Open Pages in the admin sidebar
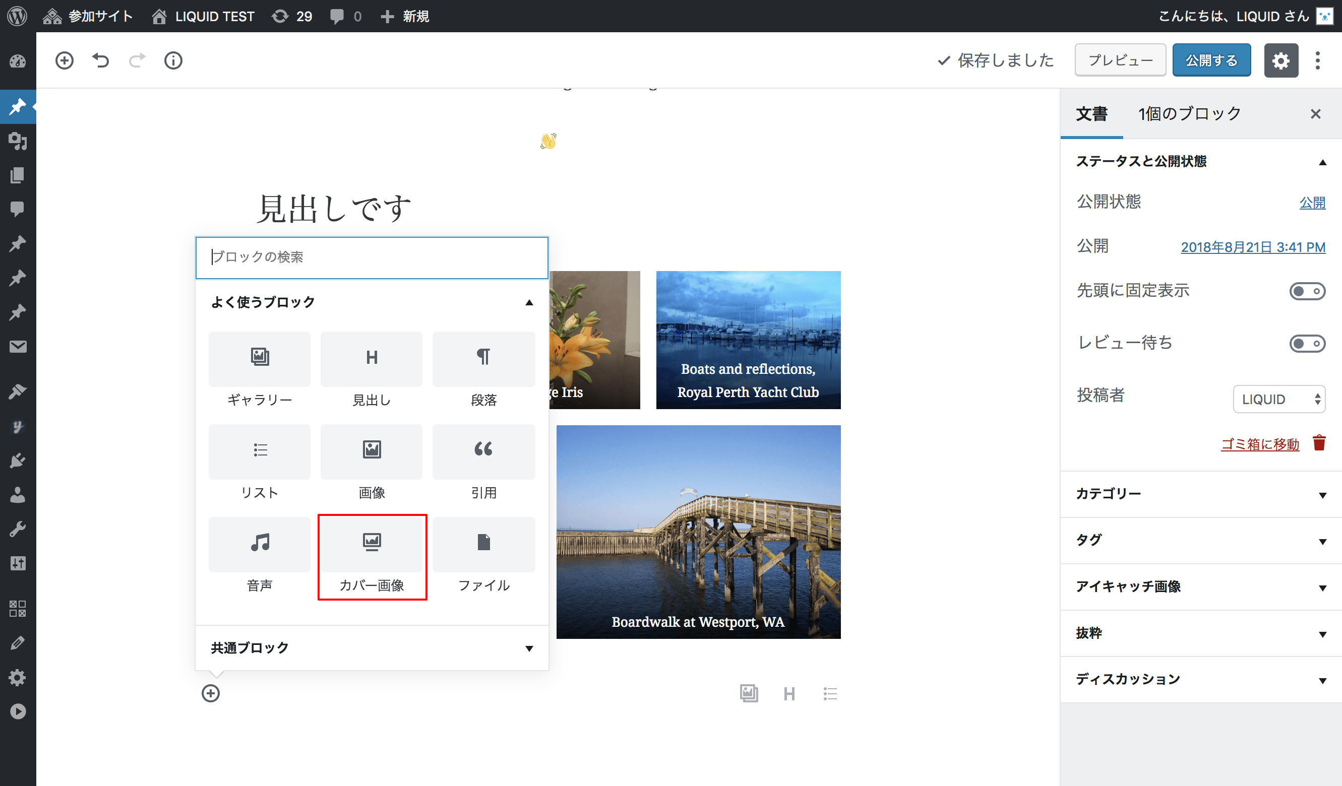Viewport: 1342px width, 786px height. coord(18,175)
